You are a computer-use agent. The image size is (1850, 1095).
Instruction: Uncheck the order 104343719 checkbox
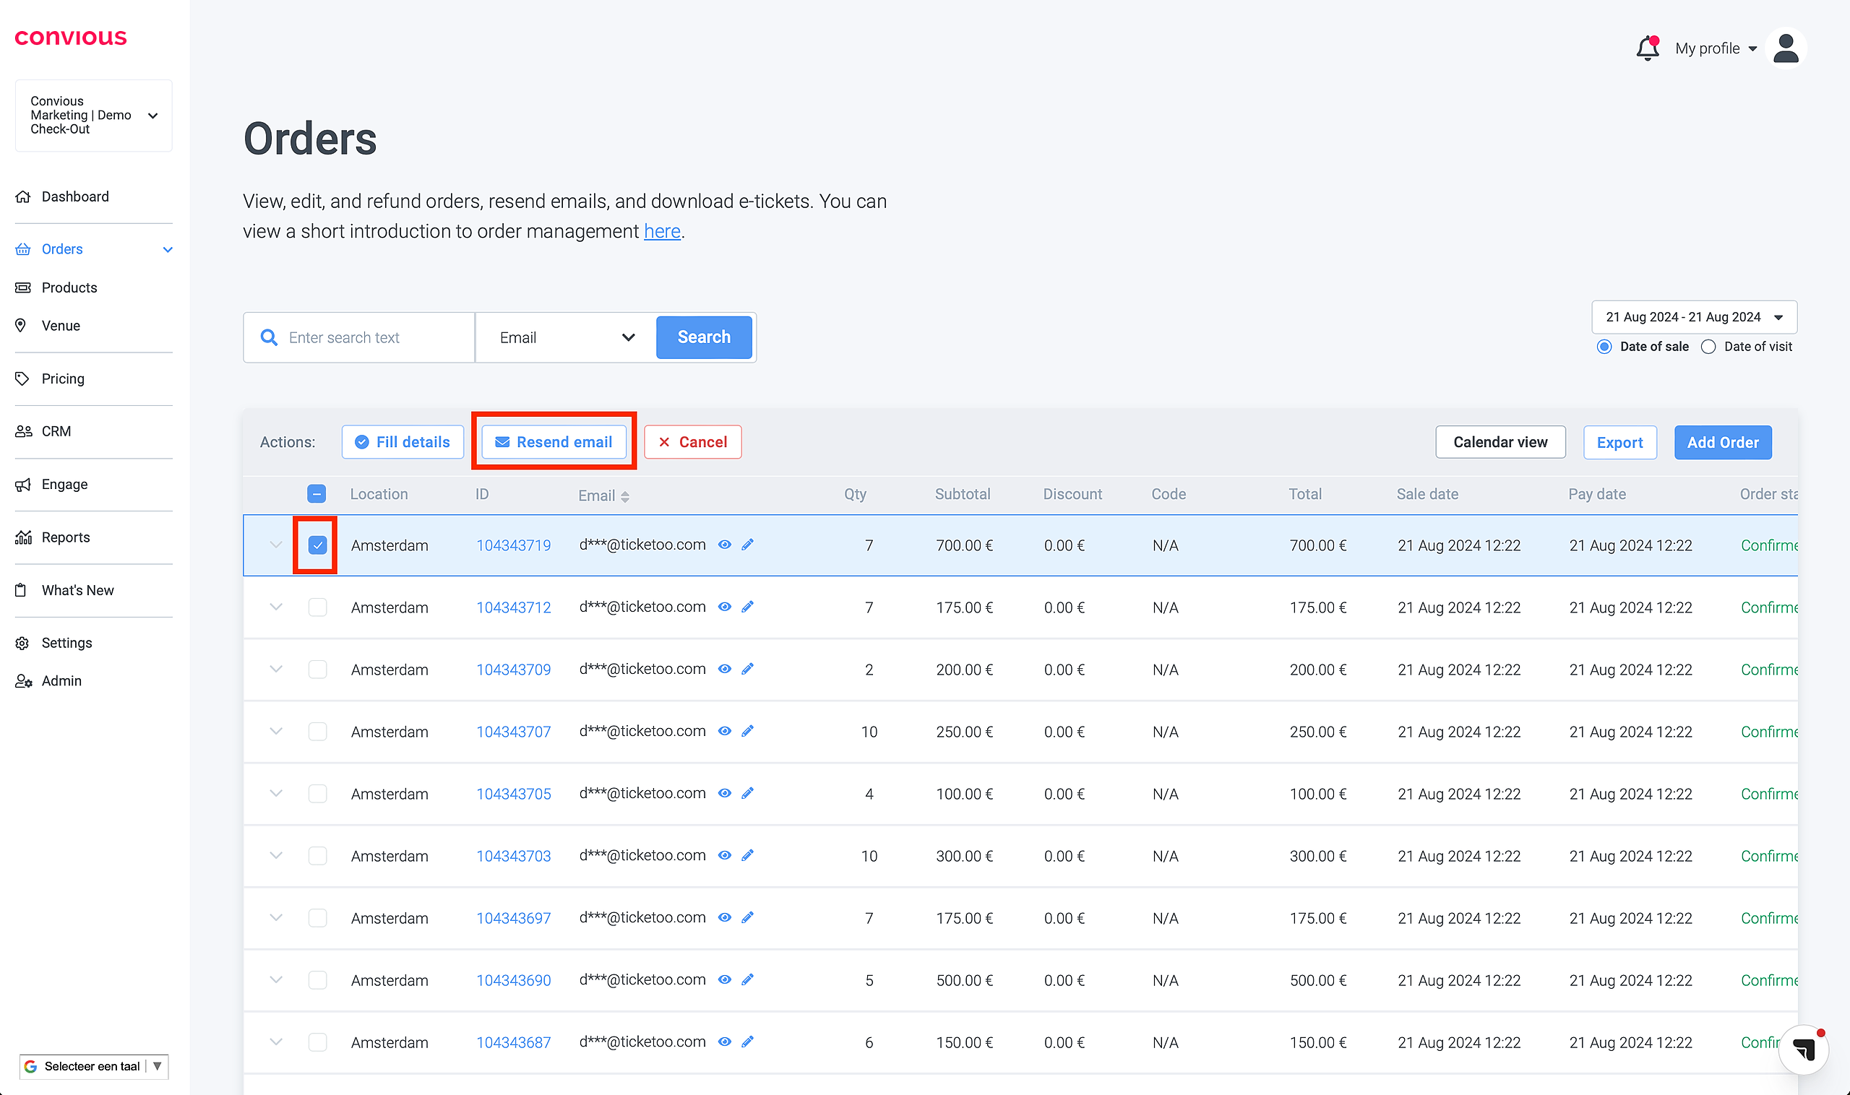[317, 545]
